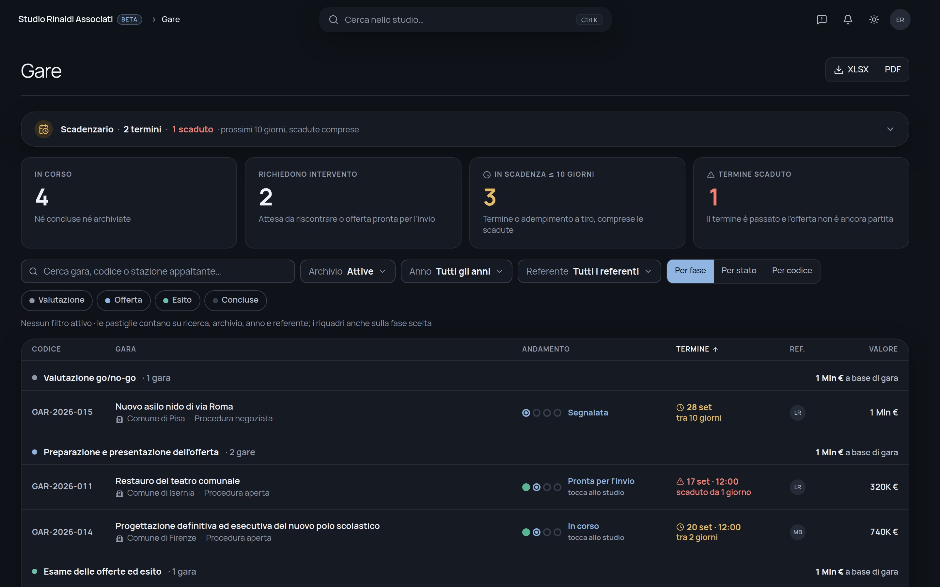
Task: Open the Referente Tutti i referenti dropdown
Action: (589, 271)
